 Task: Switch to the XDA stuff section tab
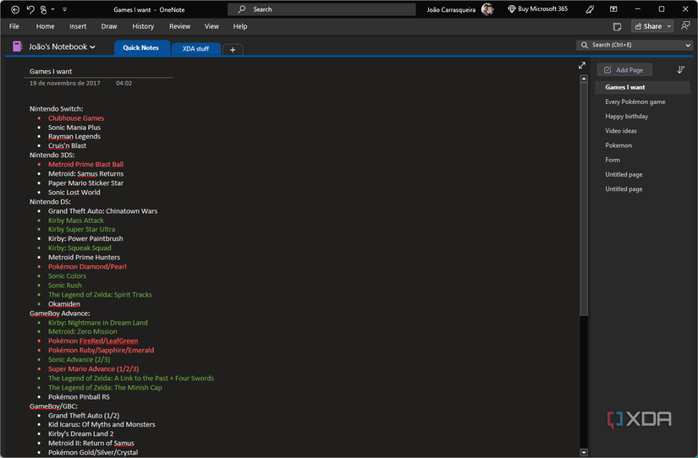tap(196, 48)
